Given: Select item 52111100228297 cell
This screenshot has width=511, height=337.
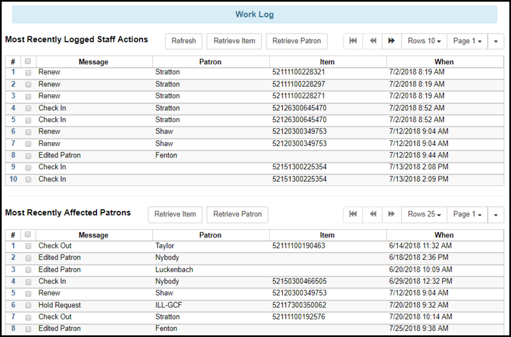Looking at the screenshot, I should (299, 84).
